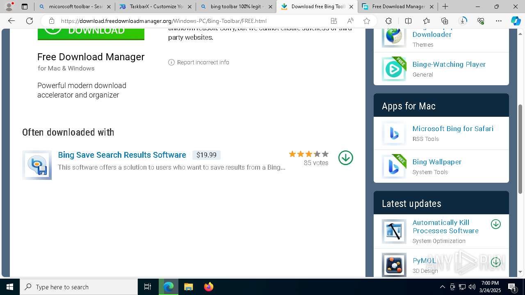
Task: Open notification center icon
Action: 512,287
